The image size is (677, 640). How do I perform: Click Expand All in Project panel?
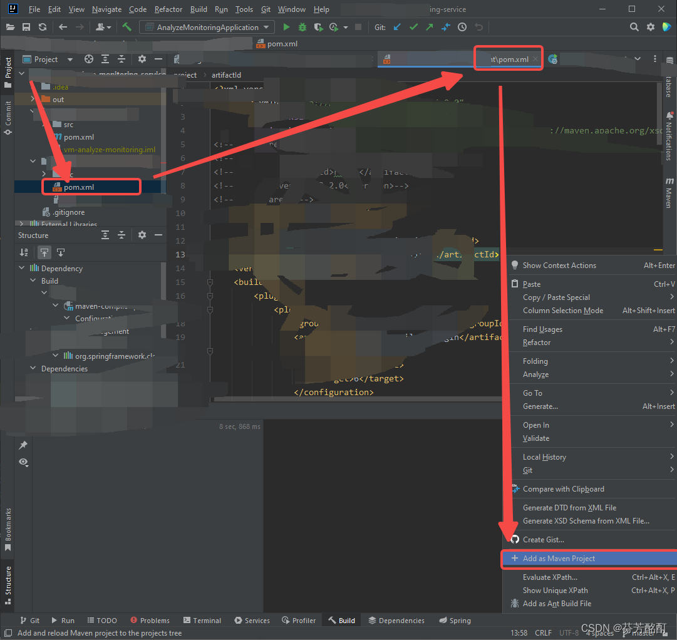tap(105, 59)
